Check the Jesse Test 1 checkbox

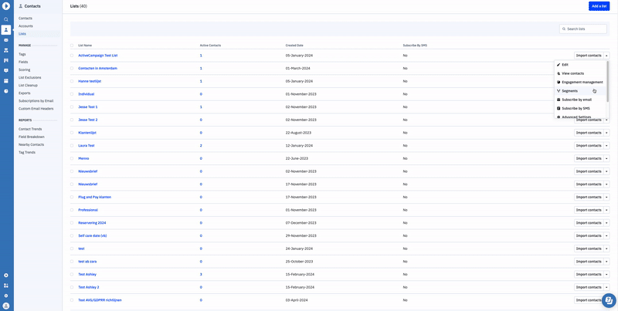tap(72, 107)
